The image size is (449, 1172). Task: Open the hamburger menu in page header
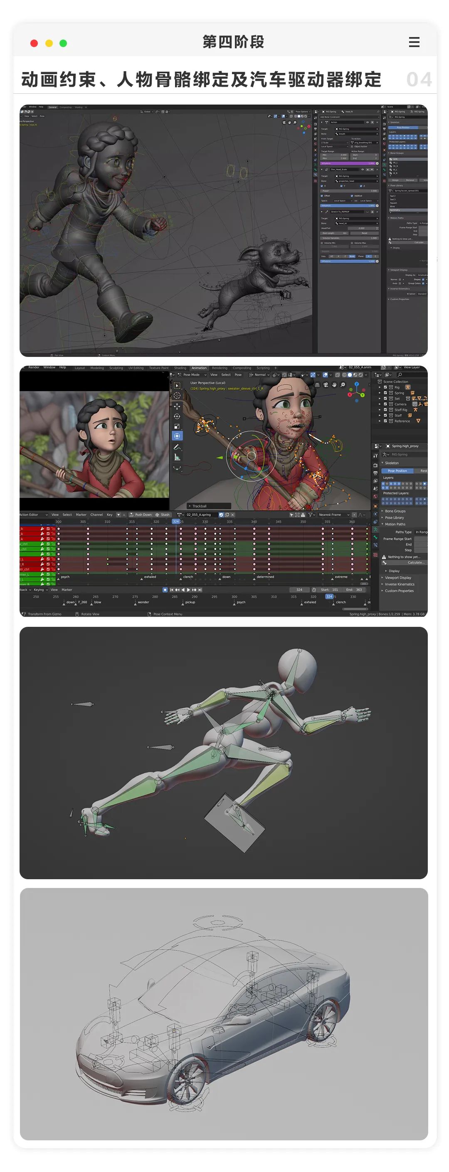414,42
